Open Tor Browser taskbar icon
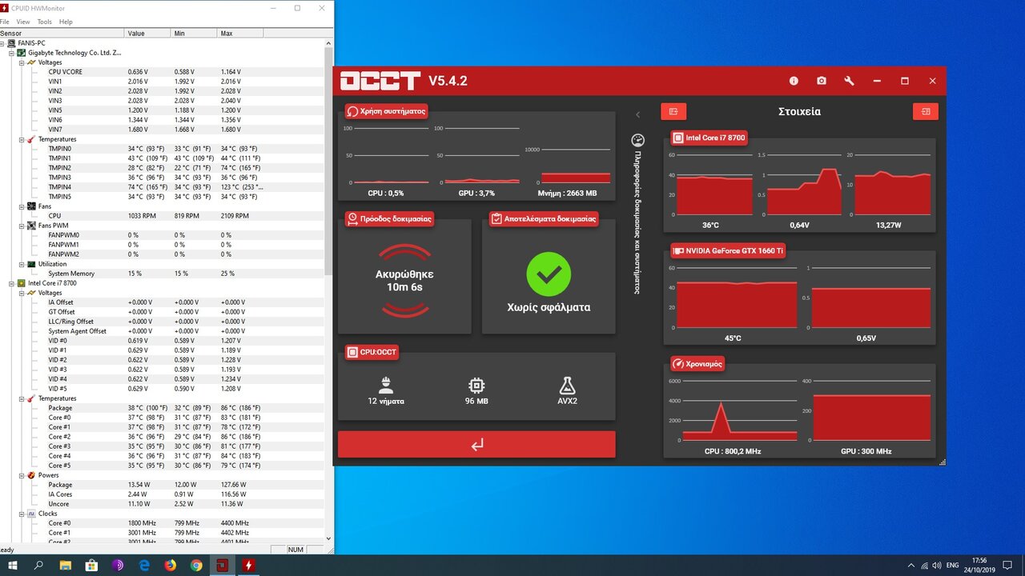The width and height of the screenshot is (1025, 576). tap(118, 565)
